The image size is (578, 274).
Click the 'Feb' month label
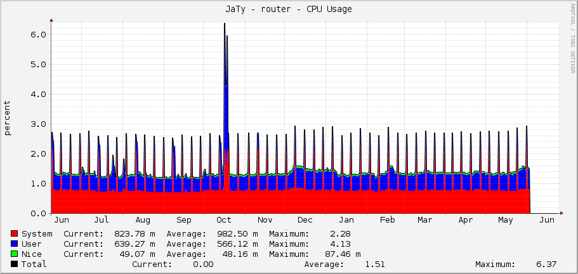(x=388, y=220)
